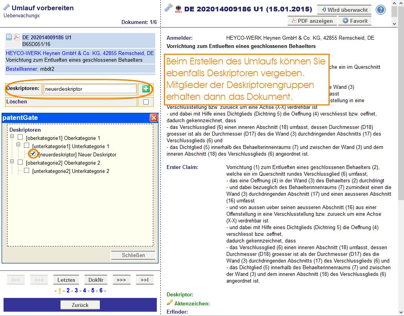Jump to last document with >>| button

145,280
